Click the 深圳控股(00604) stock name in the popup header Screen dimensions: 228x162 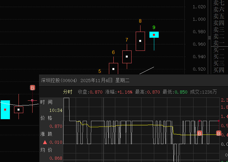click(59, 80)
